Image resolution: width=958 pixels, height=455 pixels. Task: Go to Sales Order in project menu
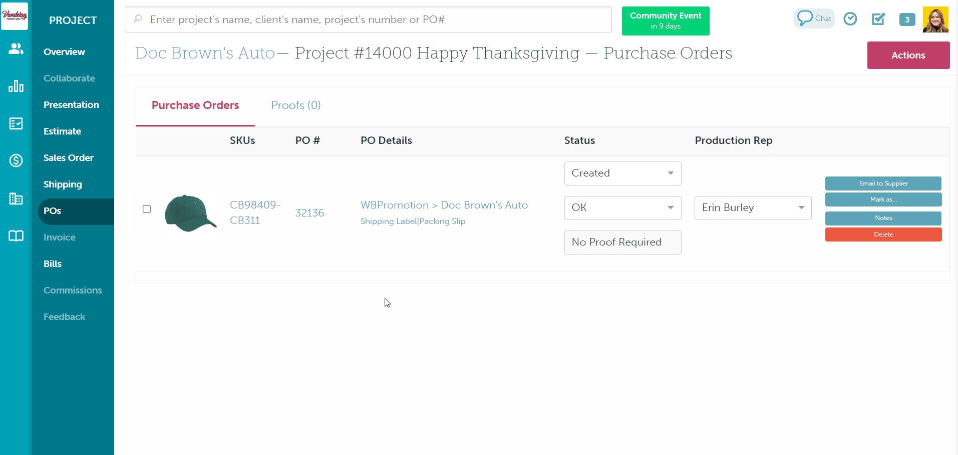tap(68, 158)
